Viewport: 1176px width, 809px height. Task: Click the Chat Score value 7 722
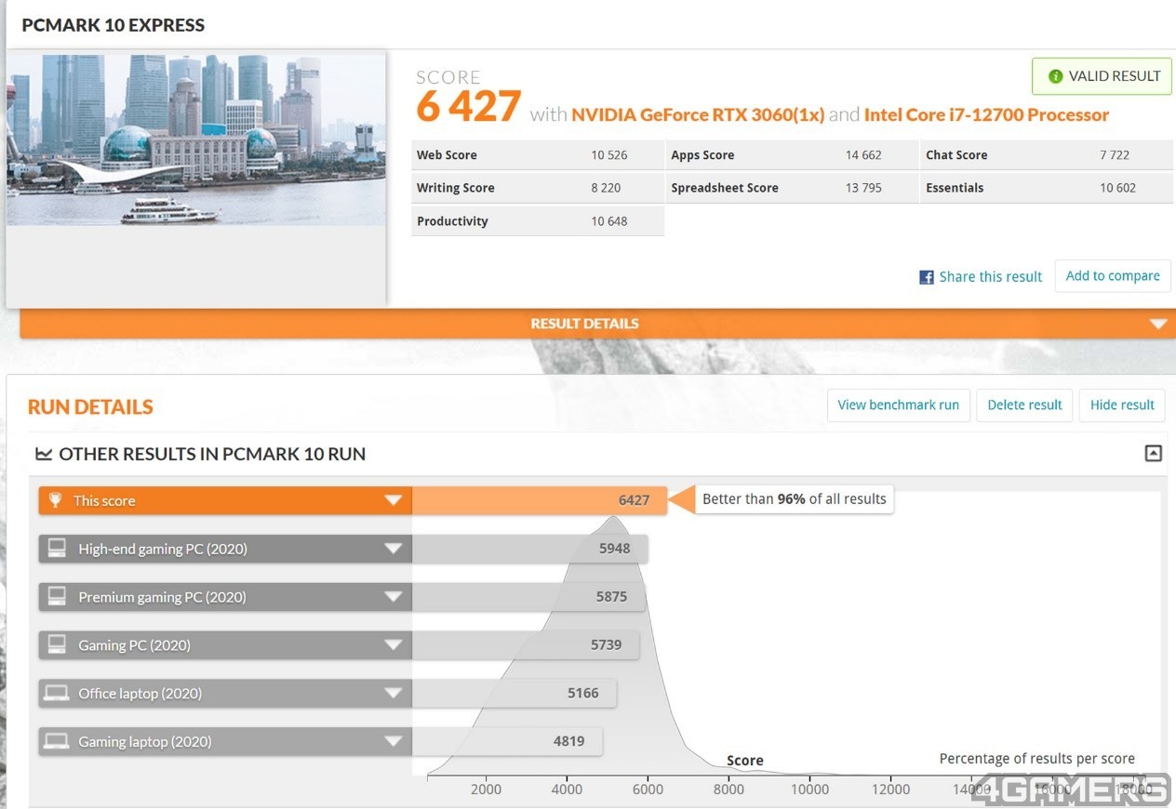(x=1115, y=155)
